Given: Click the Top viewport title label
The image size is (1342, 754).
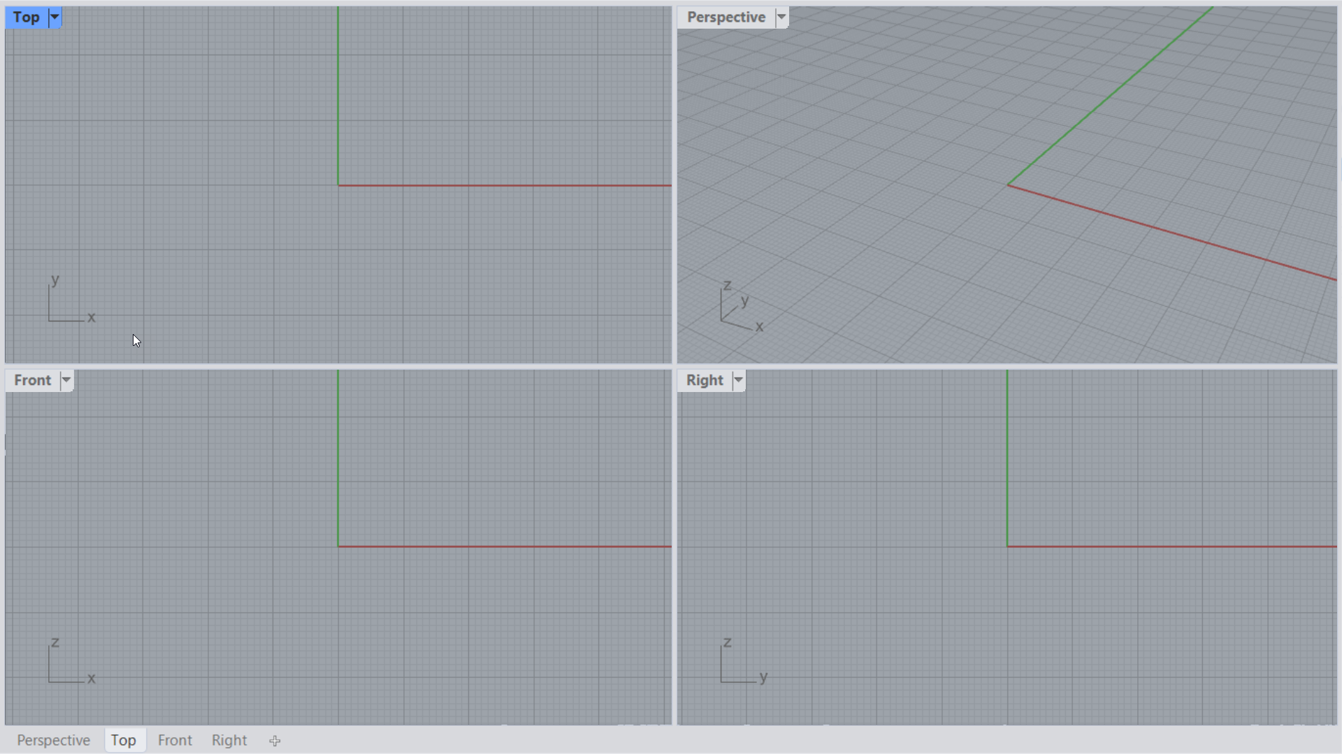Looking at the screenshot, I should (x=27, y=17).
